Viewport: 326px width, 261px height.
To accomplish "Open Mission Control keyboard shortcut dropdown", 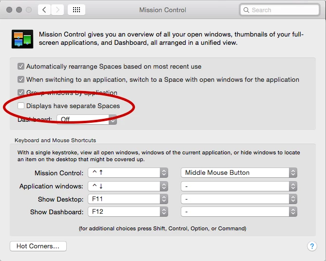I will click(128, 173).
